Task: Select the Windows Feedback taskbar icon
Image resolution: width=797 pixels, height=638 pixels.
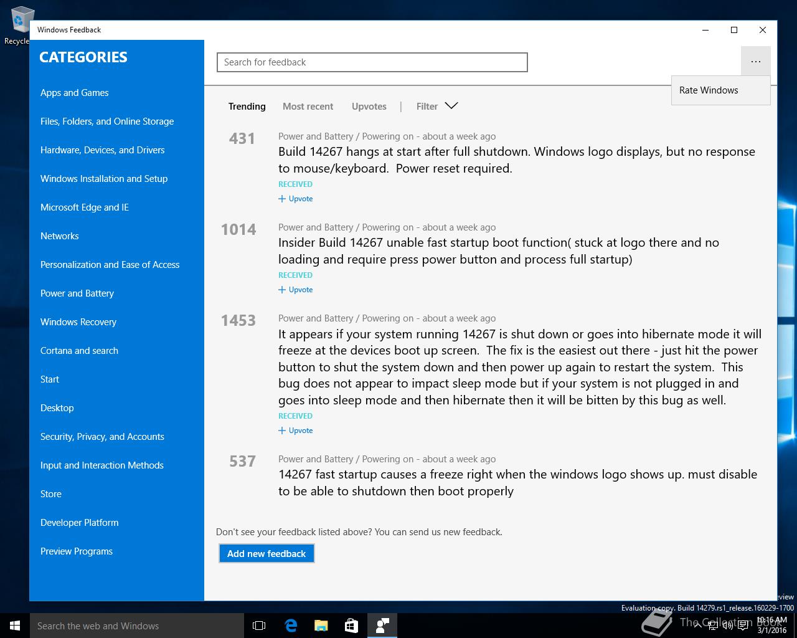Action: 382,626
